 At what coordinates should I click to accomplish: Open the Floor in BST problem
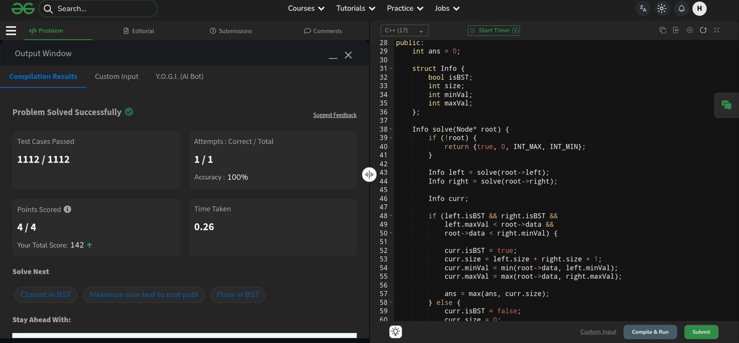point(238,294)
